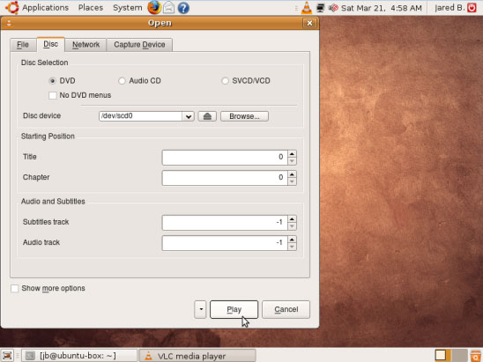Increase the Title spinner value
483x362 pixels.
(x=292, y=154)
